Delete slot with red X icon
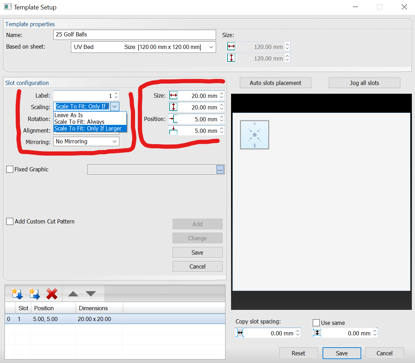This screenshot has width=415, height=363. 52,293
